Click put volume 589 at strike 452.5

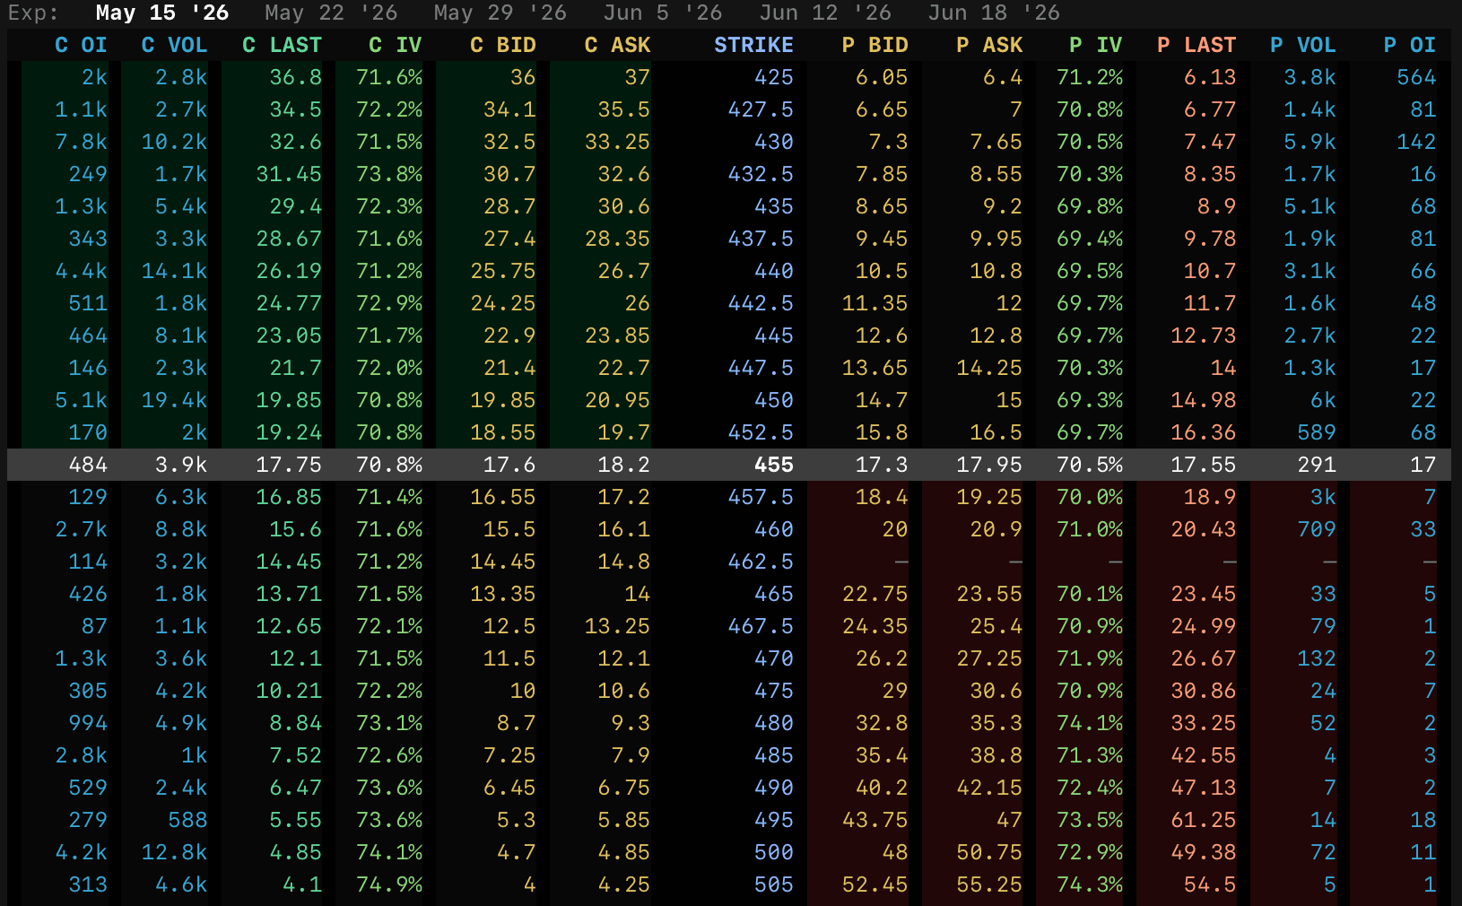point(1316,432)
